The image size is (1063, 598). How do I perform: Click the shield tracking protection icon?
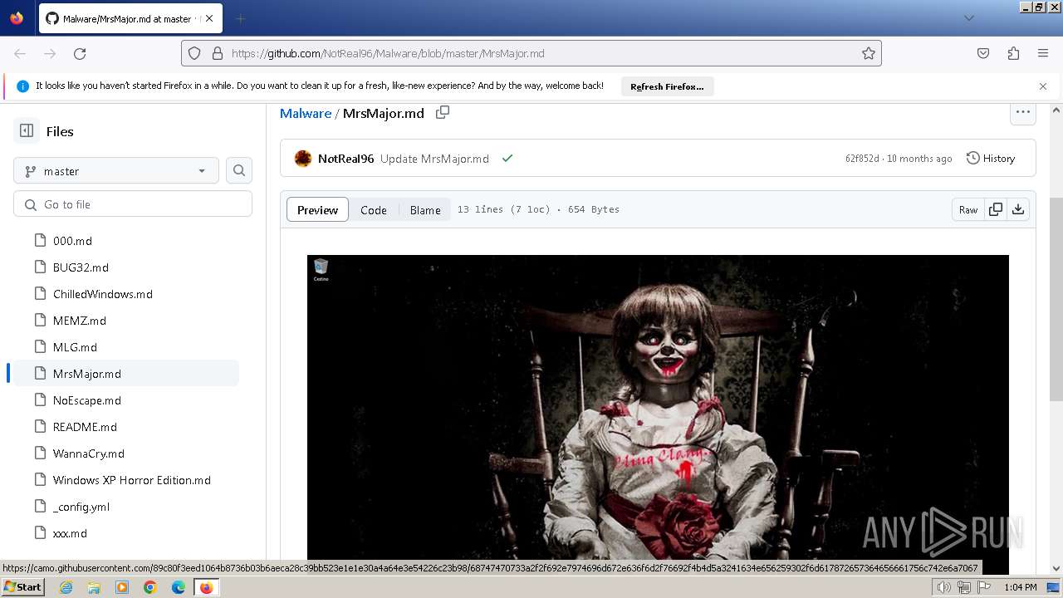[x=194, y=53]
